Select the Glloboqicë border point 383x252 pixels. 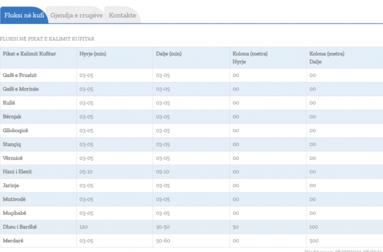click(16, 131)
